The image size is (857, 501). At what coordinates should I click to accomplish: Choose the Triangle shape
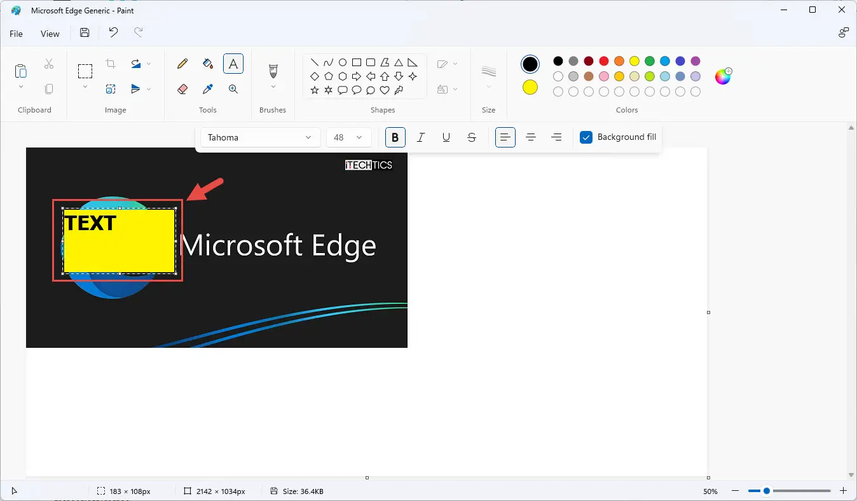[399, 62]
